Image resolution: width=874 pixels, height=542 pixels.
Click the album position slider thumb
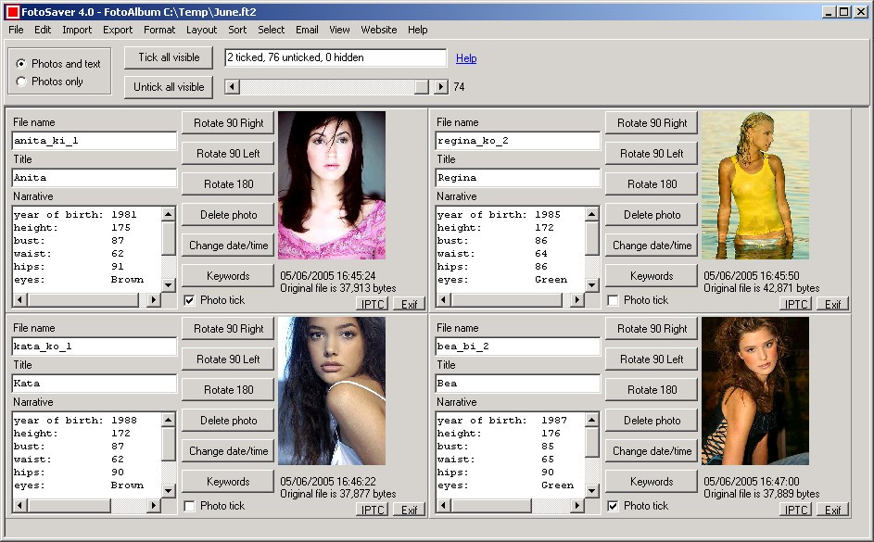pos(422,86)
